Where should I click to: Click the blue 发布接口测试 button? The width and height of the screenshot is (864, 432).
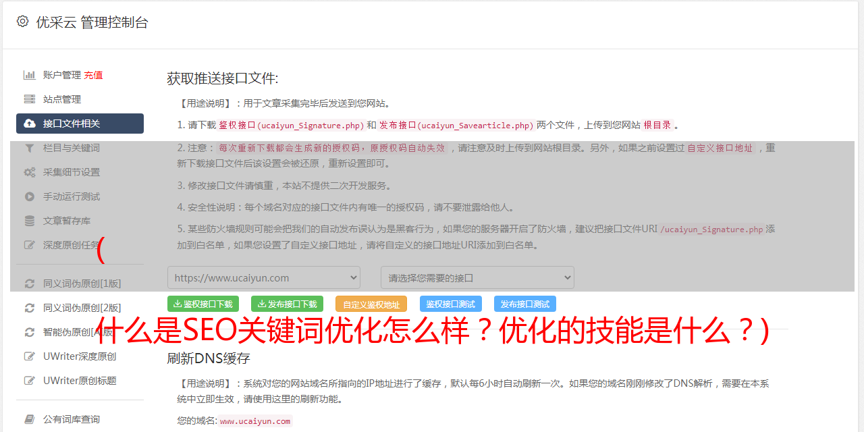(525, 304)
